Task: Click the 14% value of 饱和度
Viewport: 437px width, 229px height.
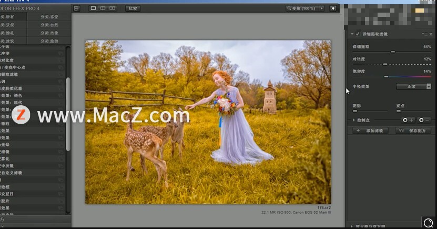Action: [x=427, y=71]
